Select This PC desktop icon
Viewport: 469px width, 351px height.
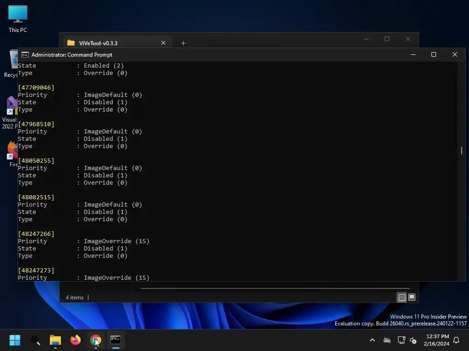pos(18,18)
